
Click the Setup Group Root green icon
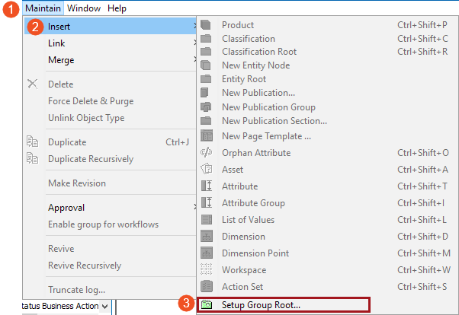(x=207, y=305)
